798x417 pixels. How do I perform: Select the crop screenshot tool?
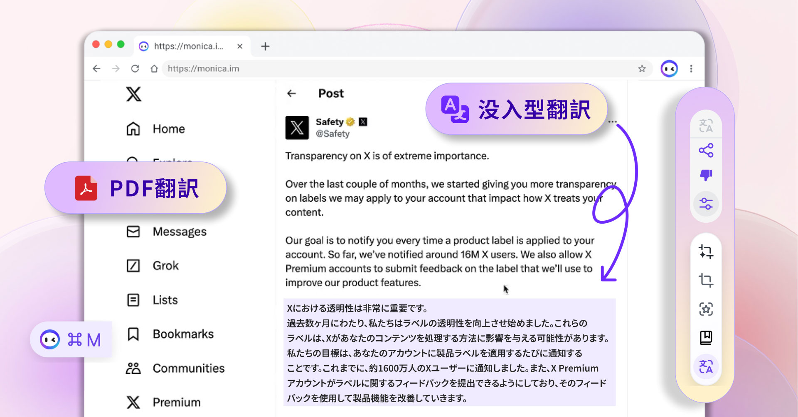pyautogui.click(x=706, y=280)
